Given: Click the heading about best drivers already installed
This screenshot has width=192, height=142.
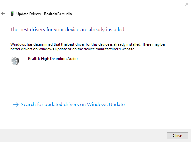Looking at the screenshot, I should (67, 30).
